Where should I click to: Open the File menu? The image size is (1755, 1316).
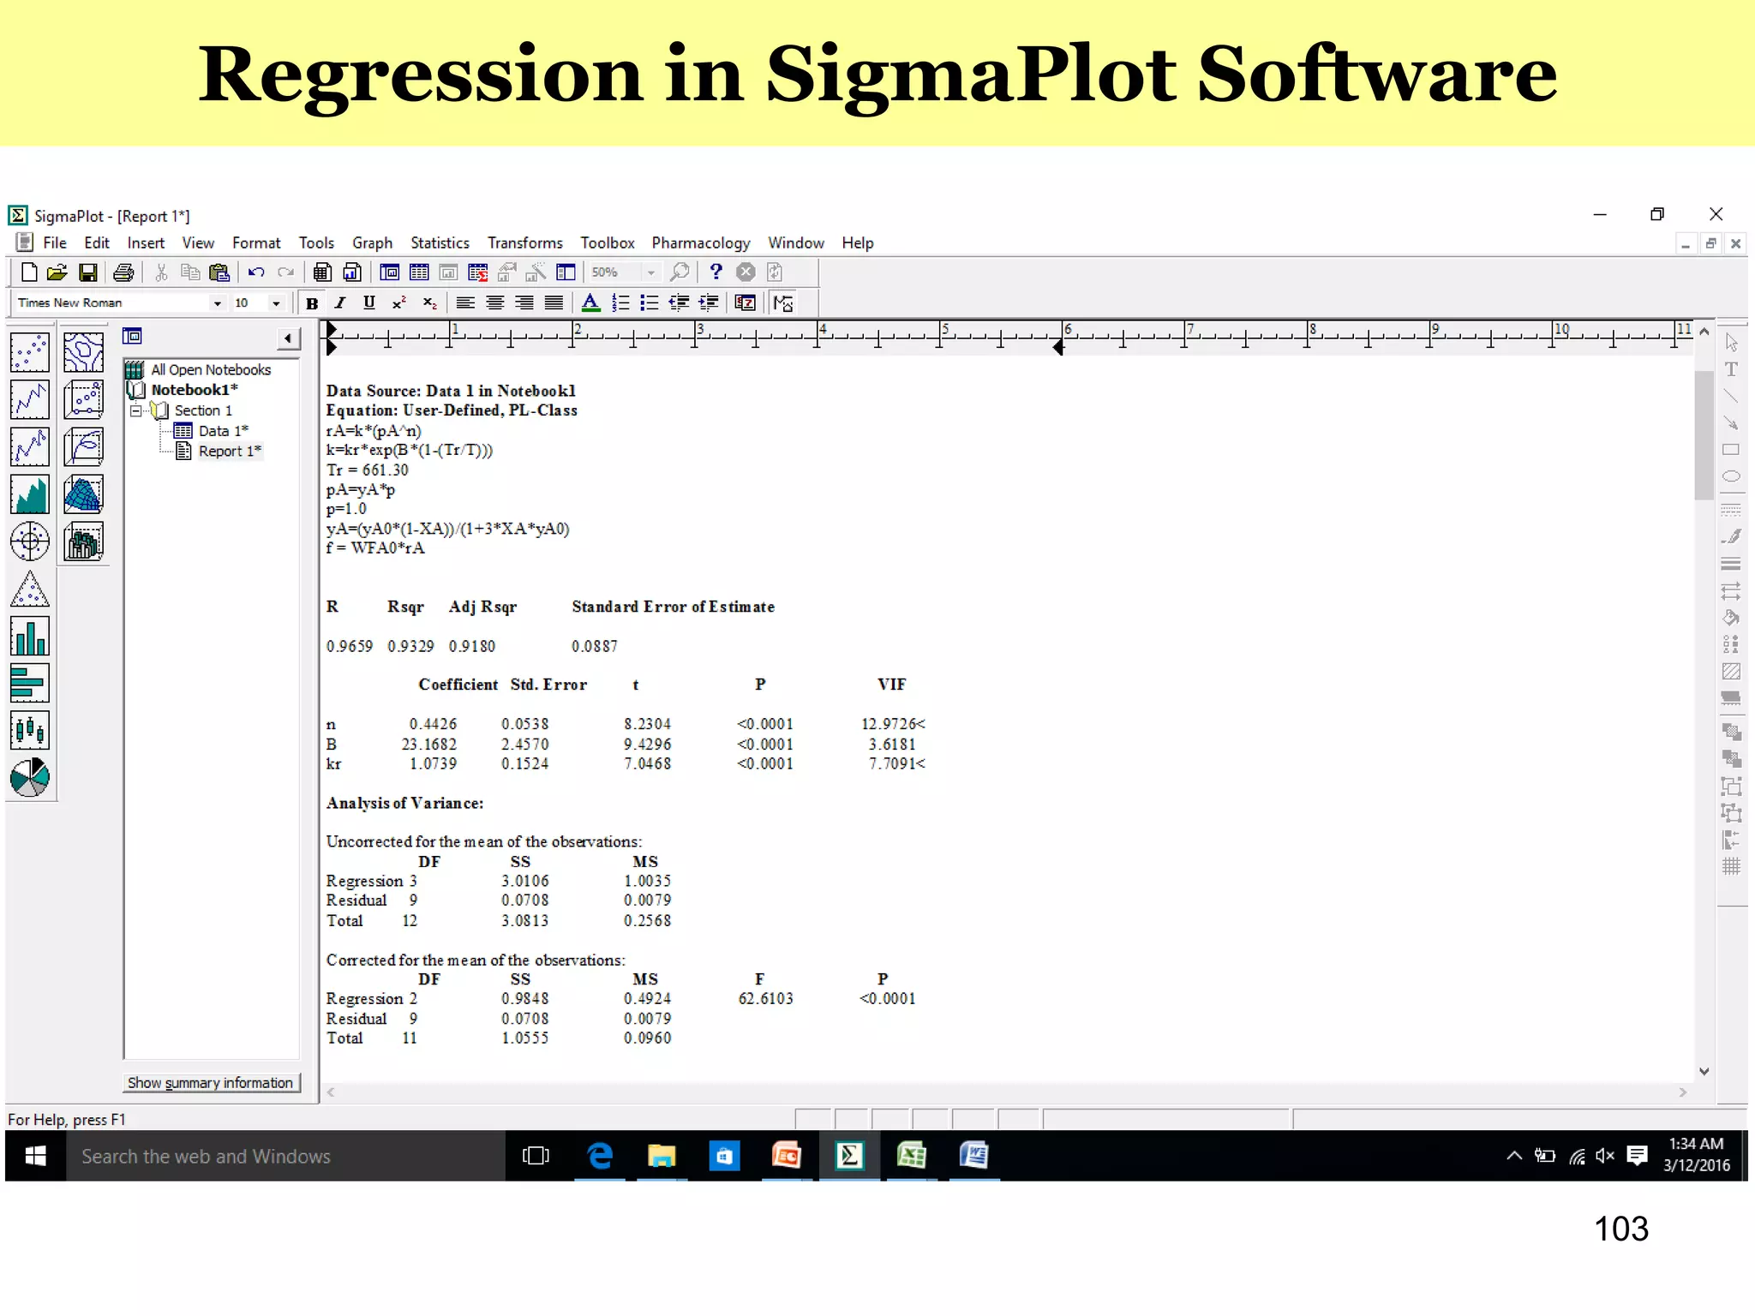(55, 243)
